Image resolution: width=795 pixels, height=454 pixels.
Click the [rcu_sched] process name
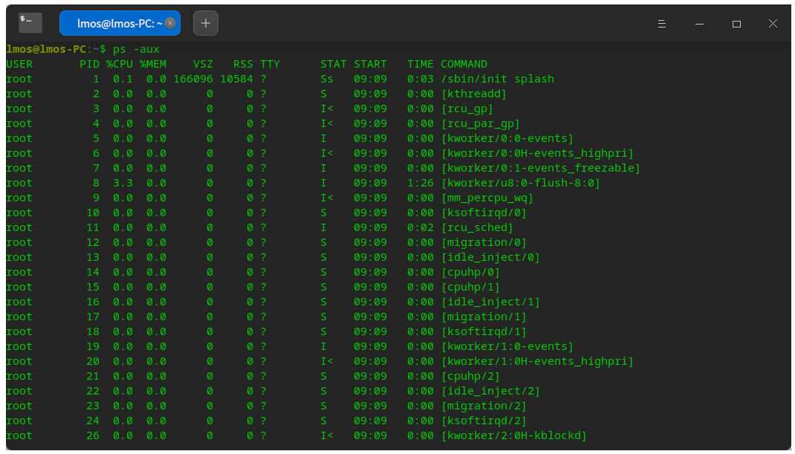pos(476,227)
